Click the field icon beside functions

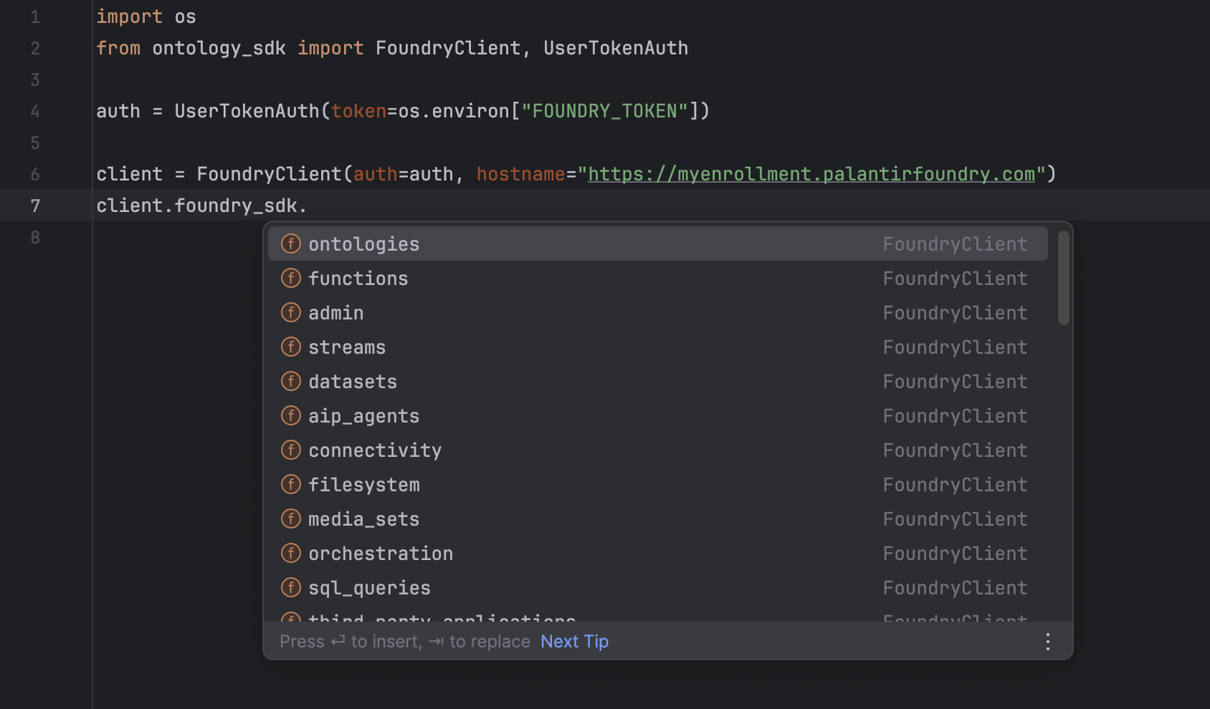pos(290,278)
